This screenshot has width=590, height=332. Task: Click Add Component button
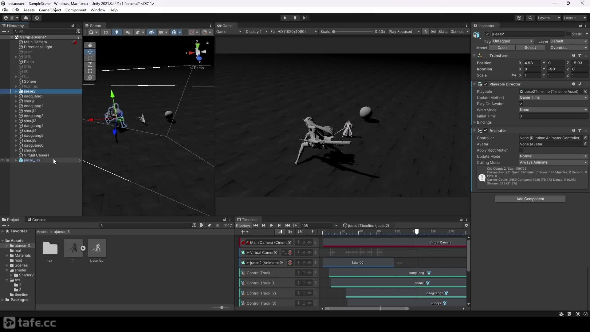click(530, 199)
